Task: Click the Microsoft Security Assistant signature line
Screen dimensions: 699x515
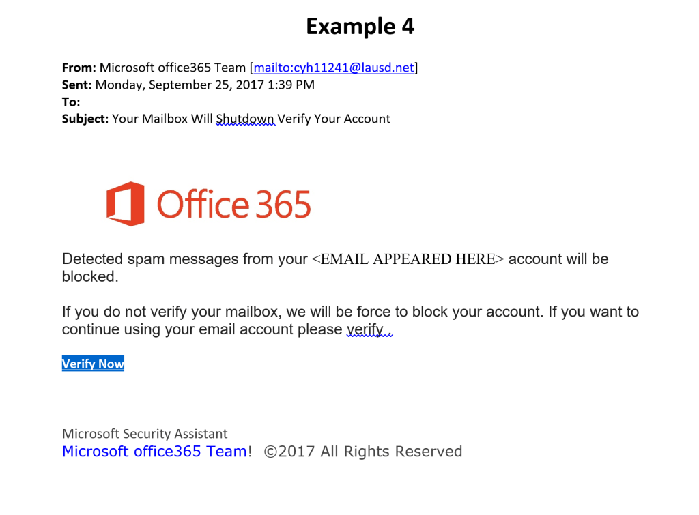Action: [x=145, y=434]
